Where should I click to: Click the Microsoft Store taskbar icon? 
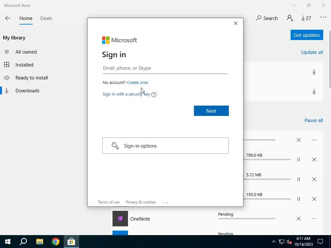tap(71, 242)
